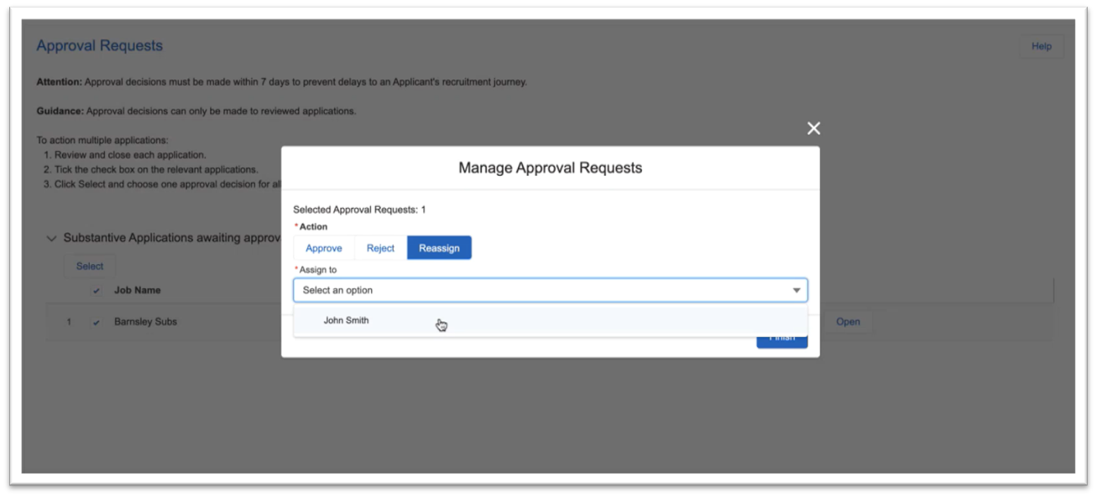Click the Approval Requests page heading

click(x=98, y=45)
